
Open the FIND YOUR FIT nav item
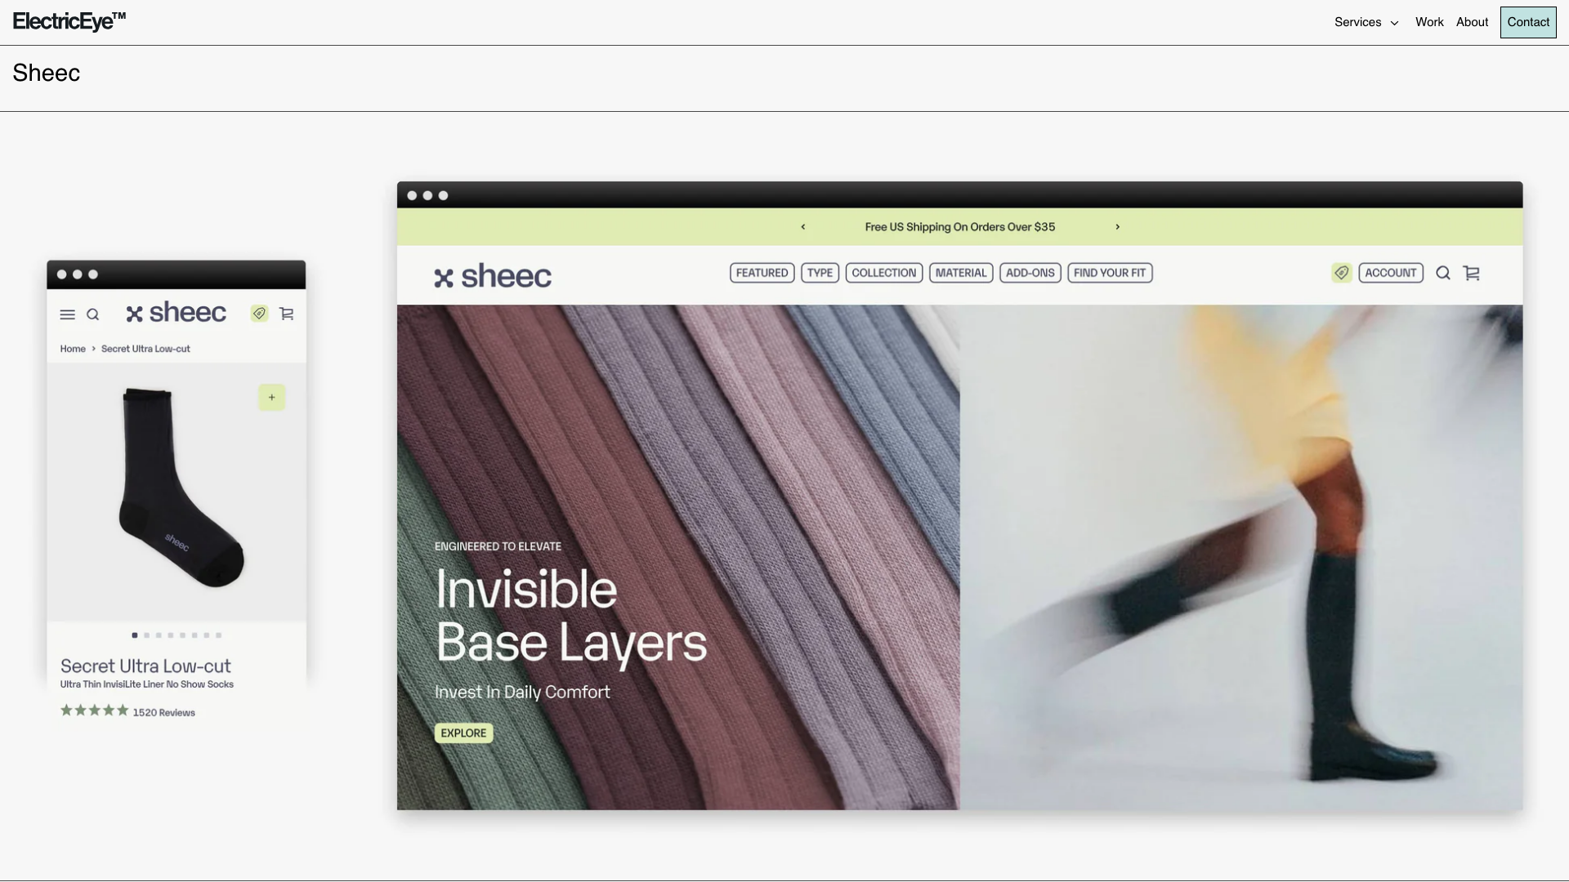pyautogui.click(x=1110, y=273)
